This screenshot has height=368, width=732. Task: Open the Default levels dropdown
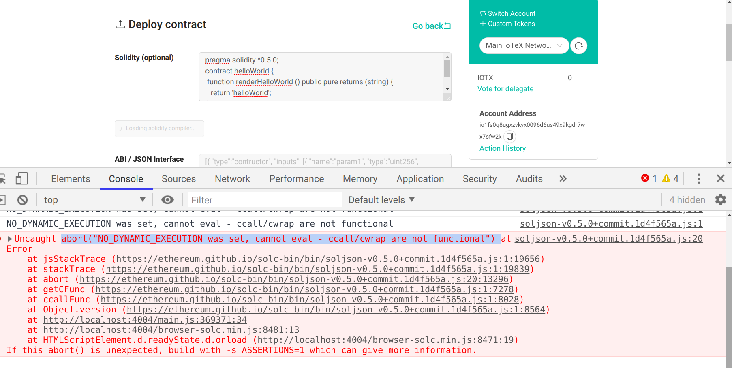pos(380,199)
